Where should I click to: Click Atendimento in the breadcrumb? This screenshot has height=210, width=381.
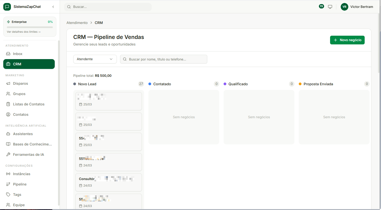pos(77,23)
